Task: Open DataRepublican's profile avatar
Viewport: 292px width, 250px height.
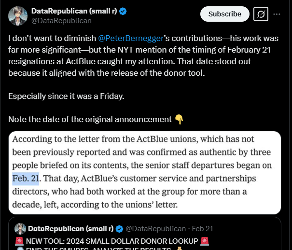Action: (18, 16)
